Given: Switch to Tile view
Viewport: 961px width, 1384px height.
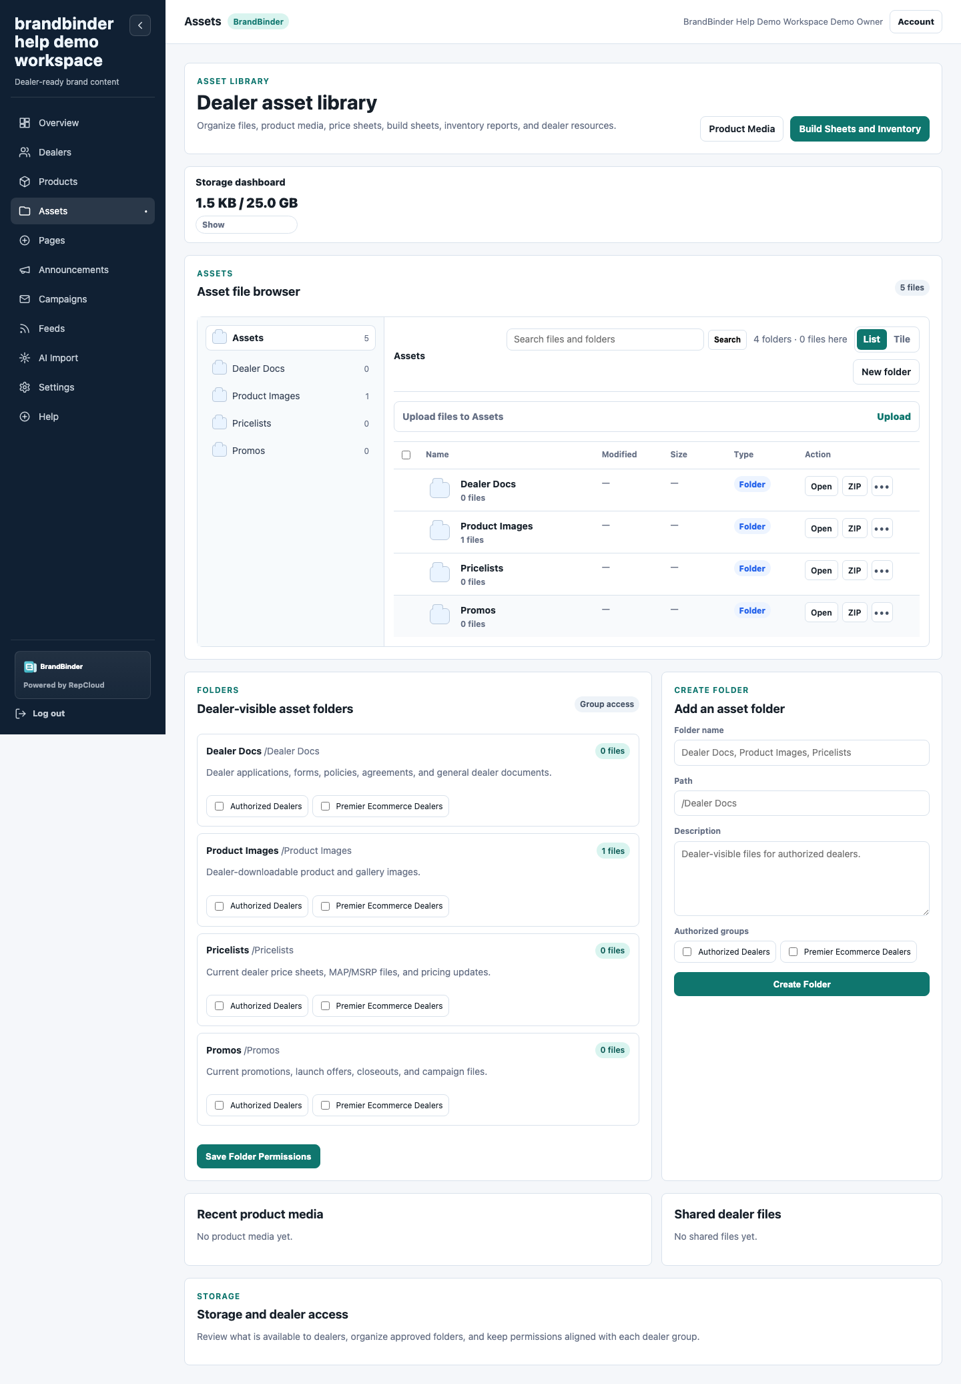Looking at the screenshot, I should click(x=902, y=339).
